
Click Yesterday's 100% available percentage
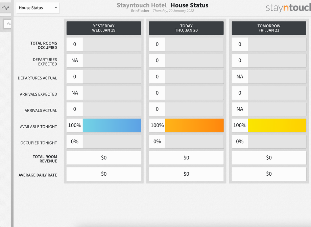[x=75, y=126]
